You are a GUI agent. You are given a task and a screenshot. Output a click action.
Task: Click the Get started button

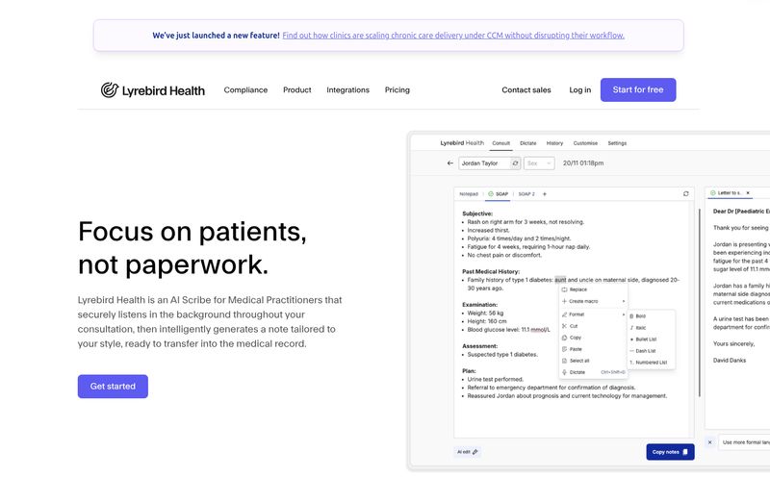coord(113,387)
